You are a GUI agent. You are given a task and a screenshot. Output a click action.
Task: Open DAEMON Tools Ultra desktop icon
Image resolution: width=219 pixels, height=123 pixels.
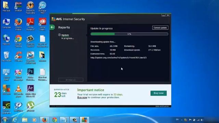point(30,8)
